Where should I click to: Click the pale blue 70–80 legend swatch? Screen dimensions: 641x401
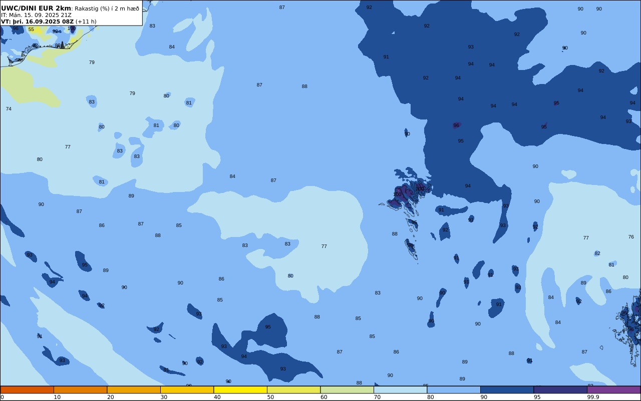pos(400,389)
